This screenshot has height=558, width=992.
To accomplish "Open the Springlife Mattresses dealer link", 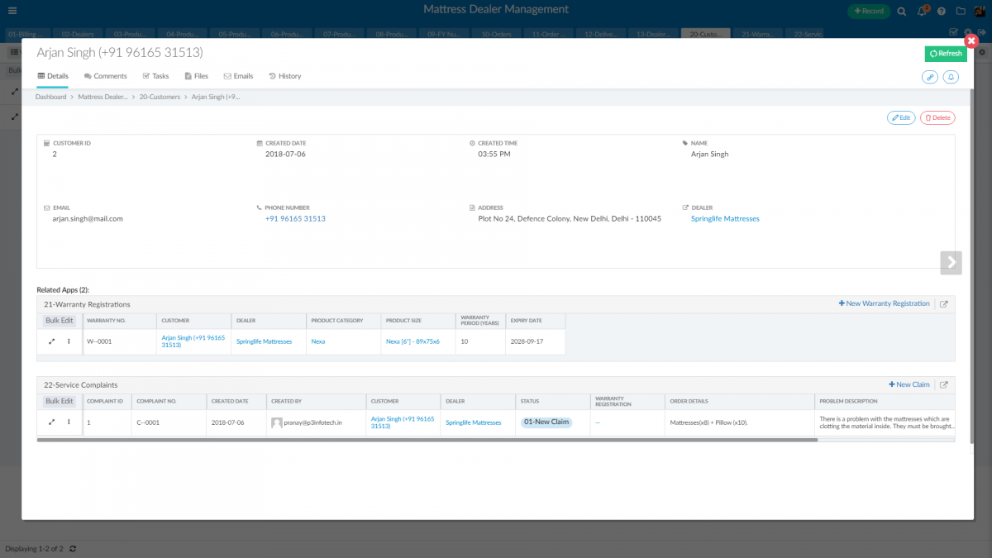I will [x=725, y=218].
